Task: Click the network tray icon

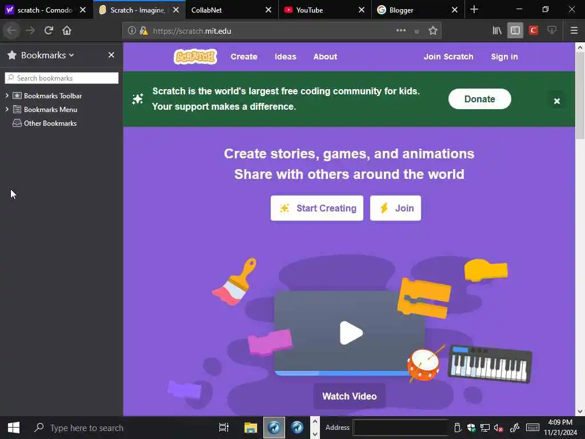Action: click(x=484, y=428)
